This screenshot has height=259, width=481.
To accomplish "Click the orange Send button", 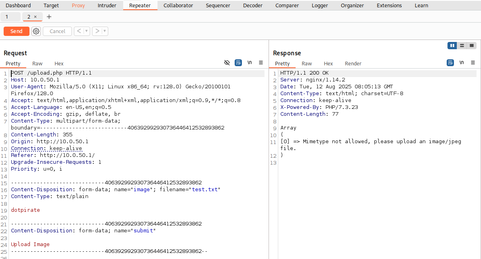I will click(x=17, y=31).
